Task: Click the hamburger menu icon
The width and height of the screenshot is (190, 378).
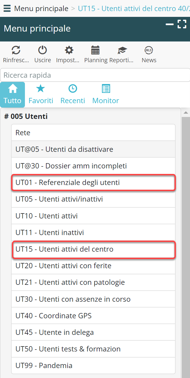Action: tap(7, 8)
